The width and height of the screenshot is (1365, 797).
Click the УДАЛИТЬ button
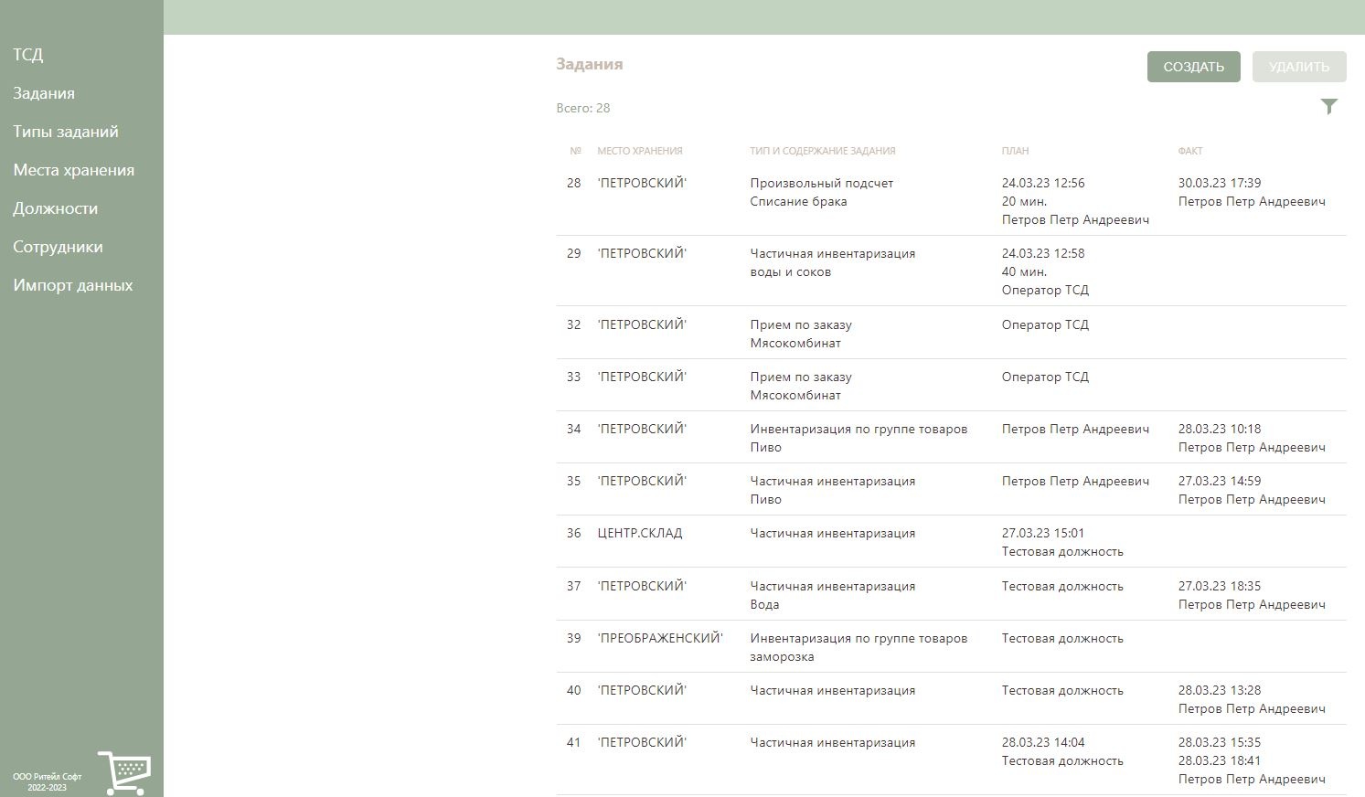[x=1299, y=67]
